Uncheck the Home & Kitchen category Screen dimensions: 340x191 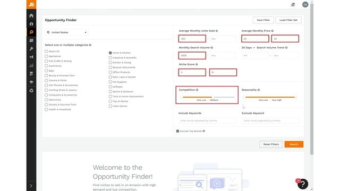[110, 53]
